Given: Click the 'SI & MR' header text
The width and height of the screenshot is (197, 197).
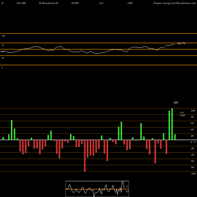Looking at the screenshot, I should pyautogui.click(x=21, y=3).
